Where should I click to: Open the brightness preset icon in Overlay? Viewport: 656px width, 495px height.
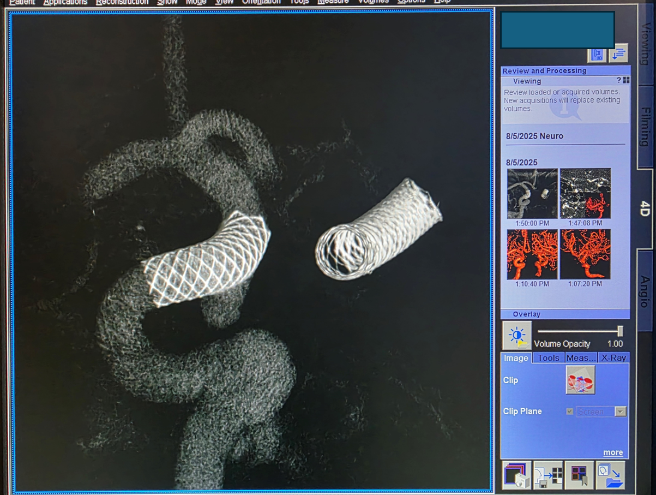516,336
